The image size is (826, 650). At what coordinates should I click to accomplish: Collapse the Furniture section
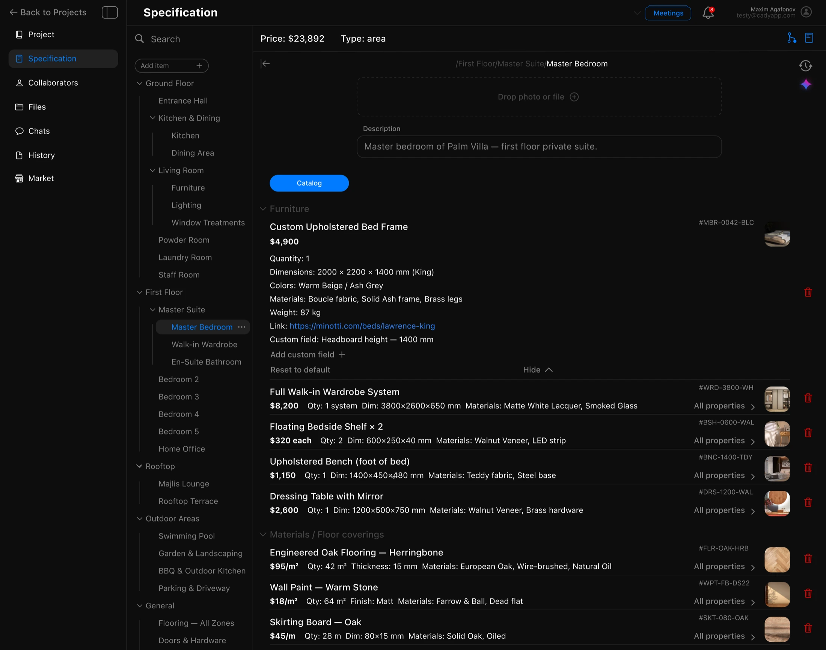262,209
